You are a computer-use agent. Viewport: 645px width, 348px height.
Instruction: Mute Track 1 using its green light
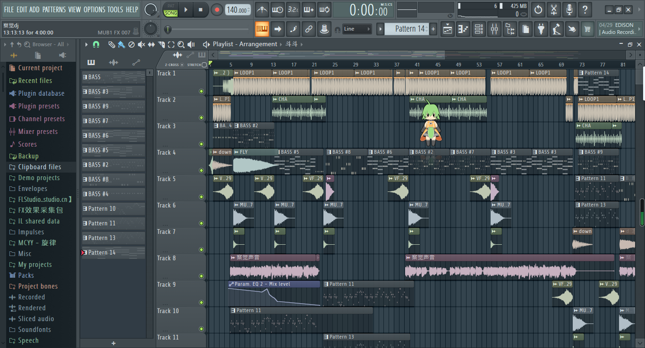(201, 91)
